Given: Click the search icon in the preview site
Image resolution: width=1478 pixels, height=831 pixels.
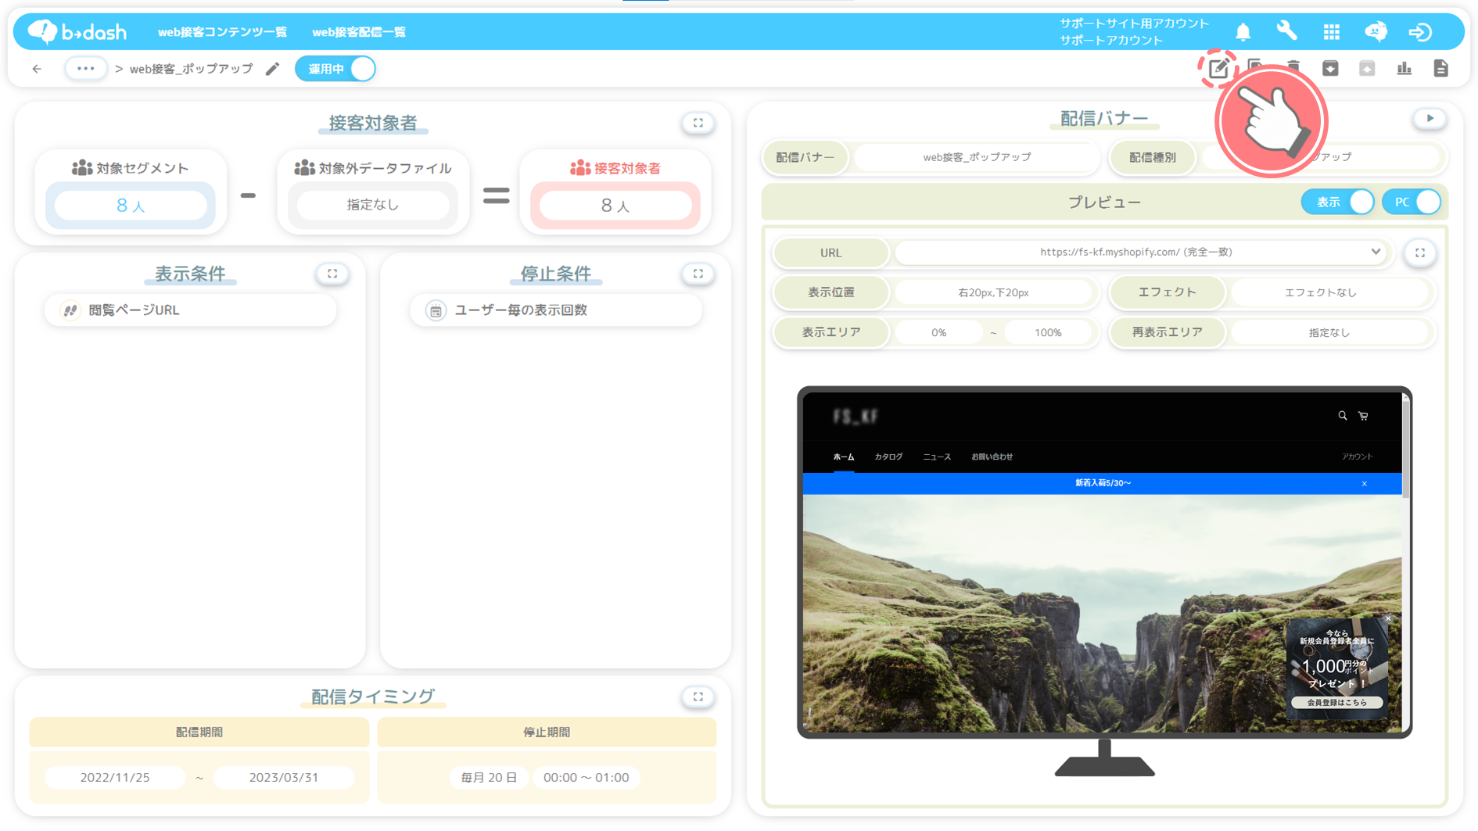Looking at the screenshot, I should pos(1343,416).
